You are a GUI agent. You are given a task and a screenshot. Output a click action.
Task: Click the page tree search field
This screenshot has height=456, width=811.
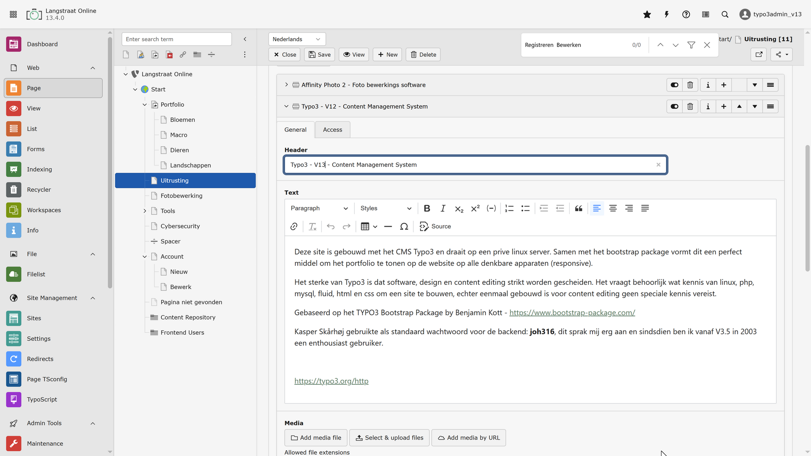(176, 39)
